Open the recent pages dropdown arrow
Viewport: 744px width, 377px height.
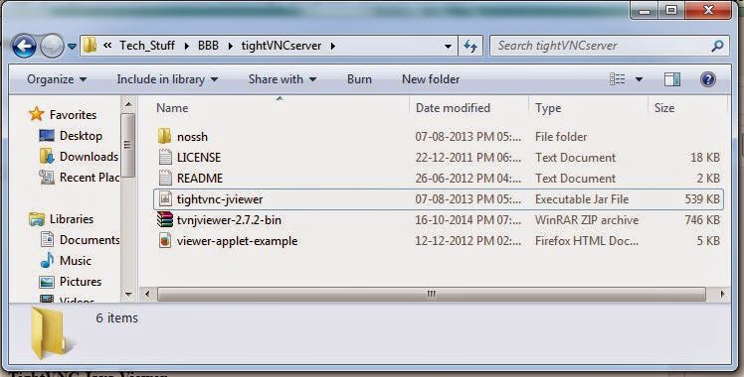click(72, 47)
